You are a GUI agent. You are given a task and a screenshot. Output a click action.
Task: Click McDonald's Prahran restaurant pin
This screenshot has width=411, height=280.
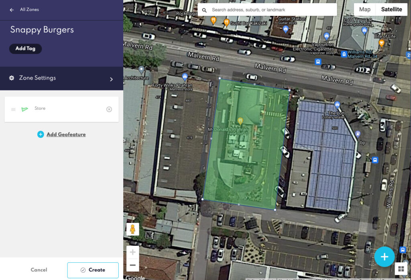(240, 121)
